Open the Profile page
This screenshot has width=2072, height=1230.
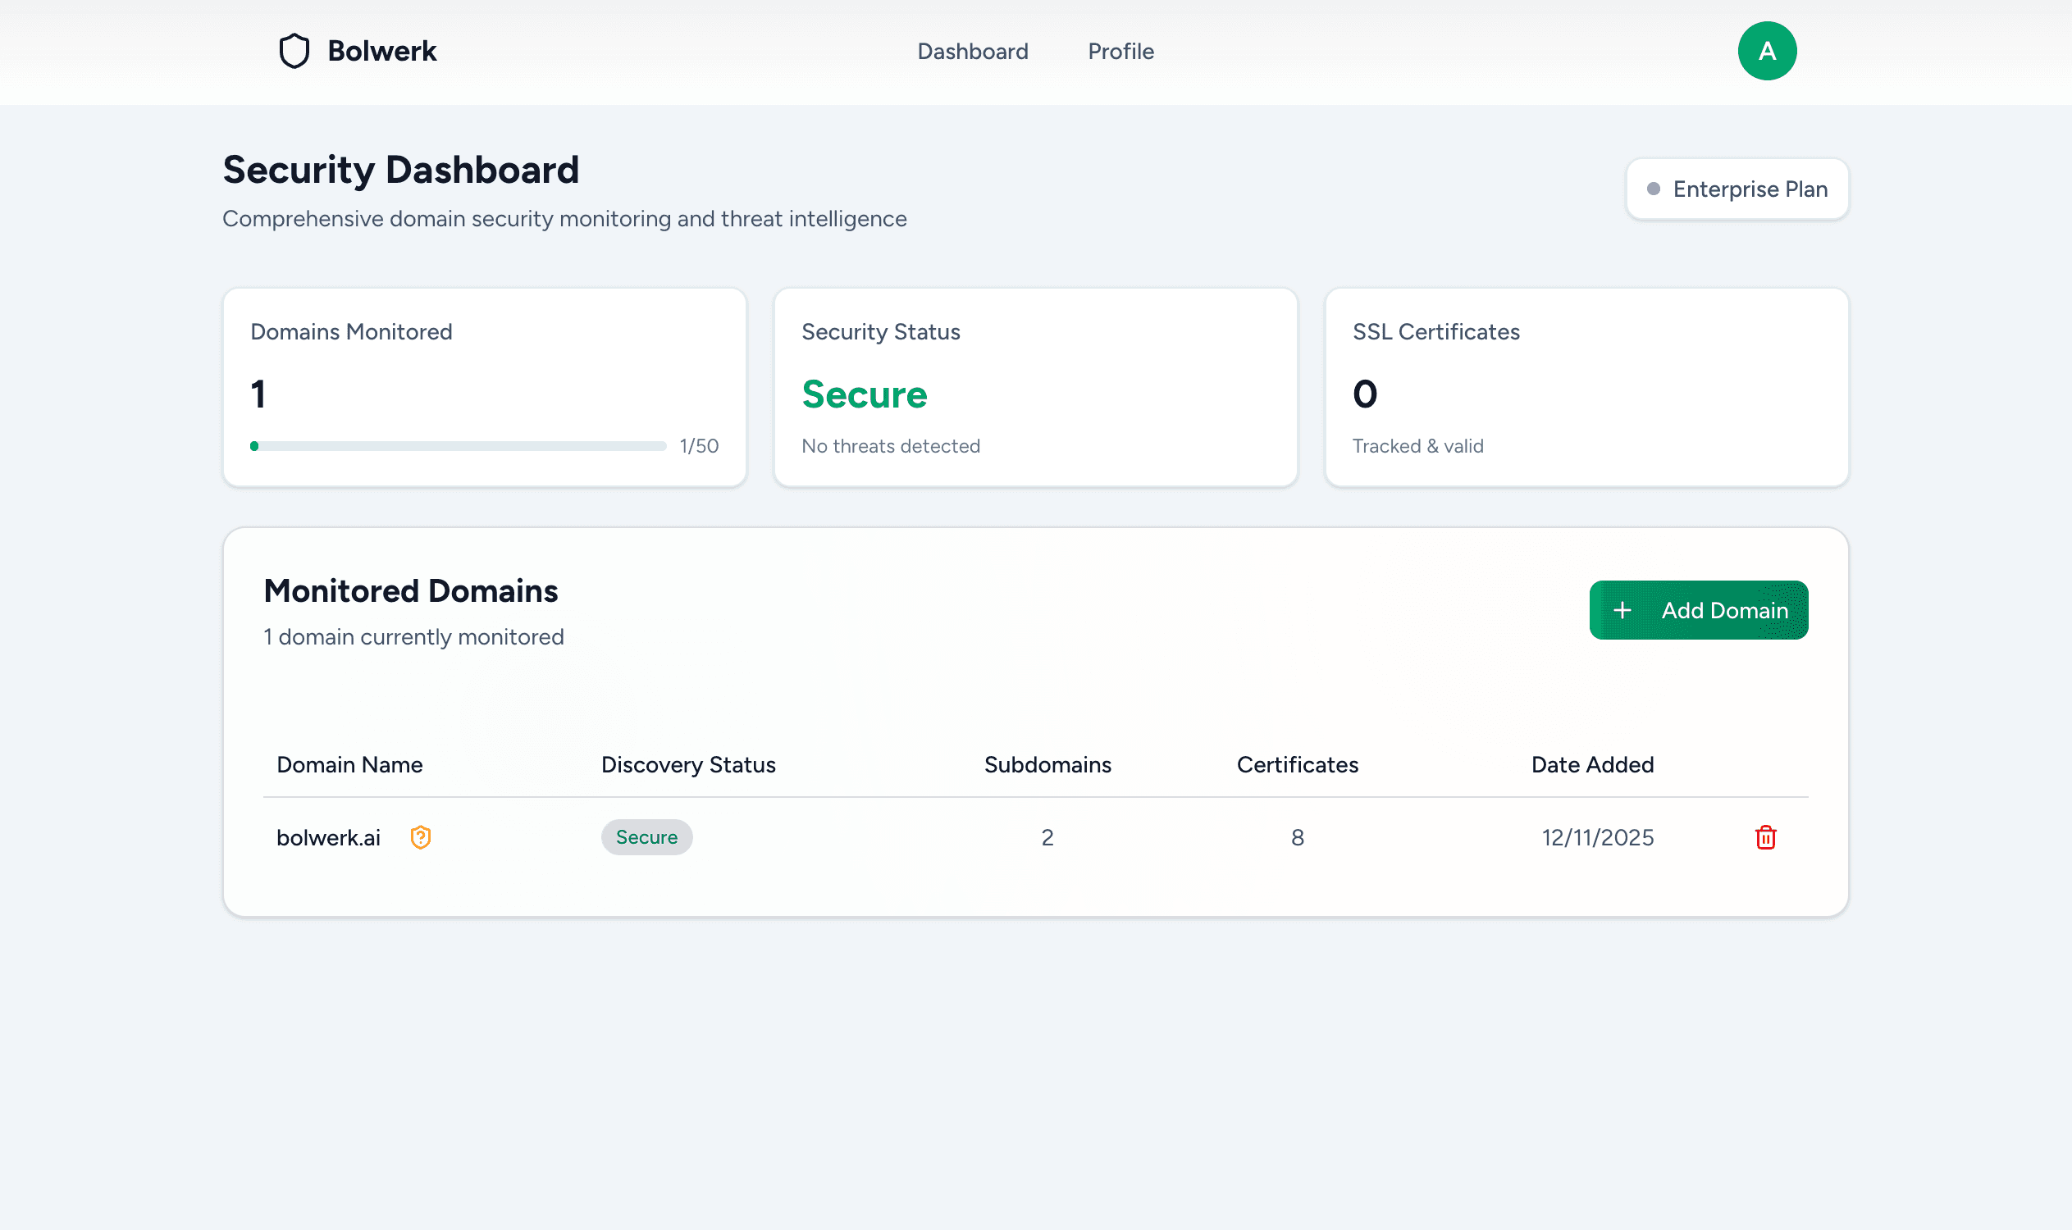point(1120,51)
